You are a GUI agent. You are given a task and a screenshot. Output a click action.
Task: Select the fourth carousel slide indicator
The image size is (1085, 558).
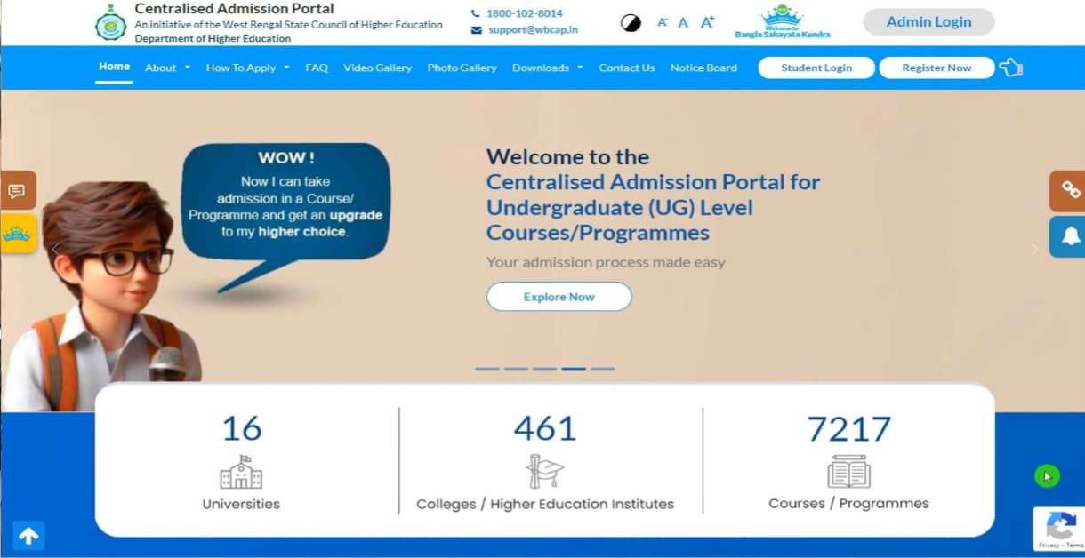(x=574, y=368)
